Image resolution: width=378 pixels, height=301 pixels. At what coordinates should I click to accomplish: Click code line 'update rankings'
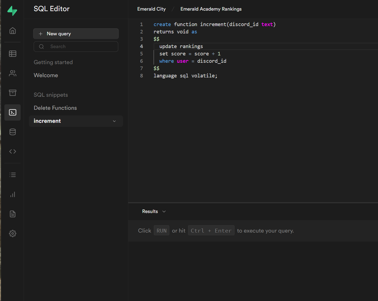coord(181,46)
